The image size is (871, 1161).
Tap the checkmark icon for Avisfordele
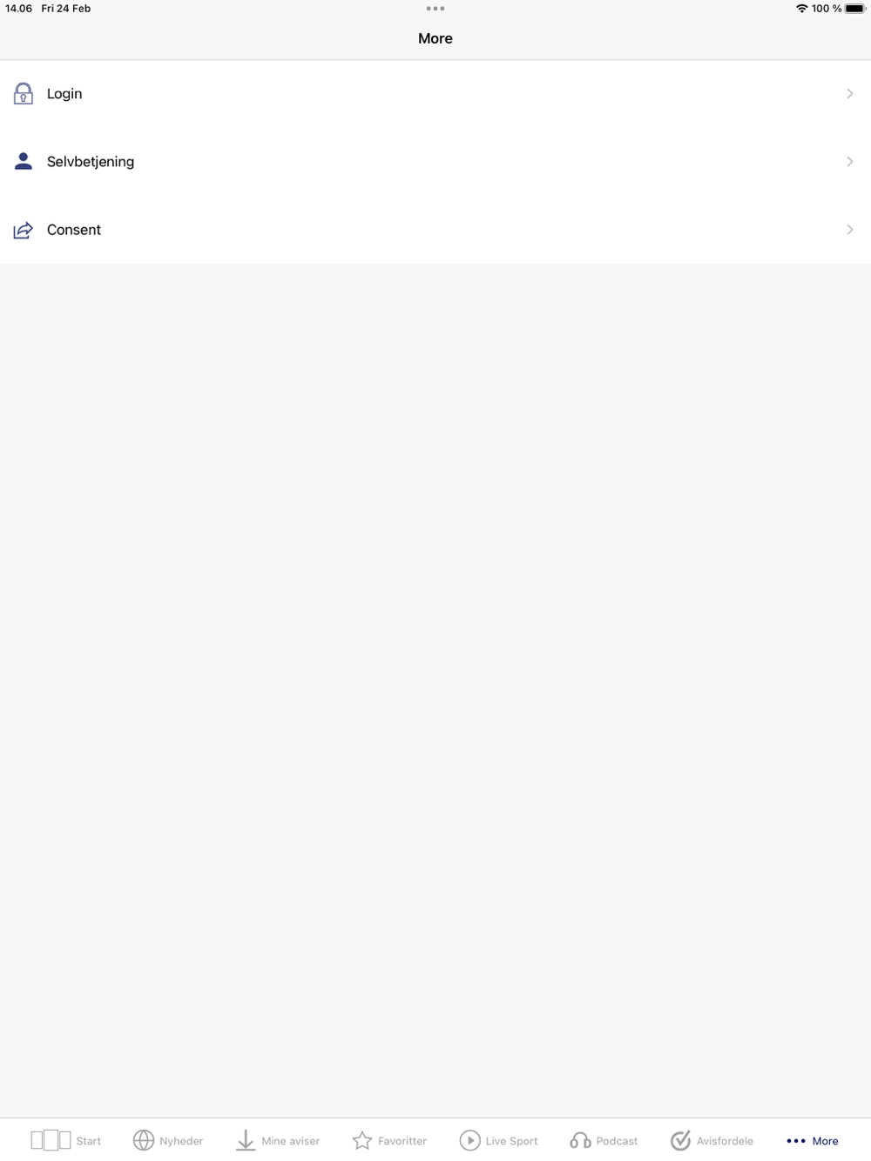(680, 1140)
